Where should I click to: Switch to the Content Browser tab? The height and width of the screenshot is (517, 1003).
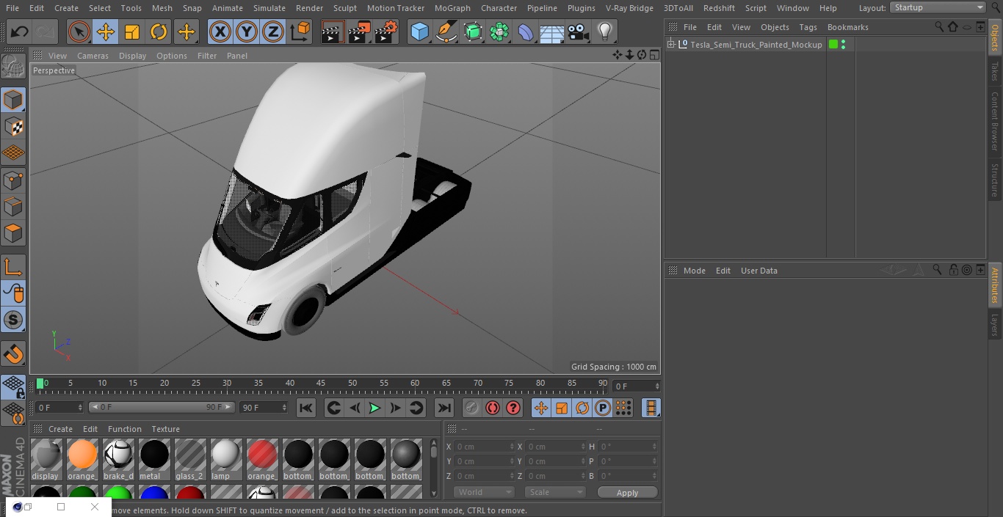point(995,121)
